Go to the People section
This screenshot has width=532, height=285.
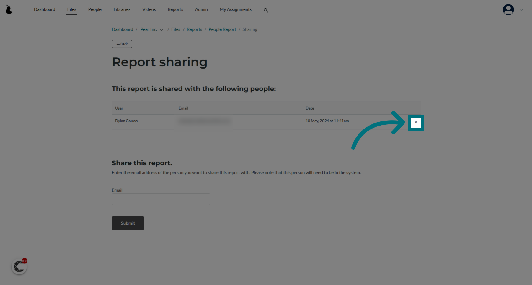point(95,9)
